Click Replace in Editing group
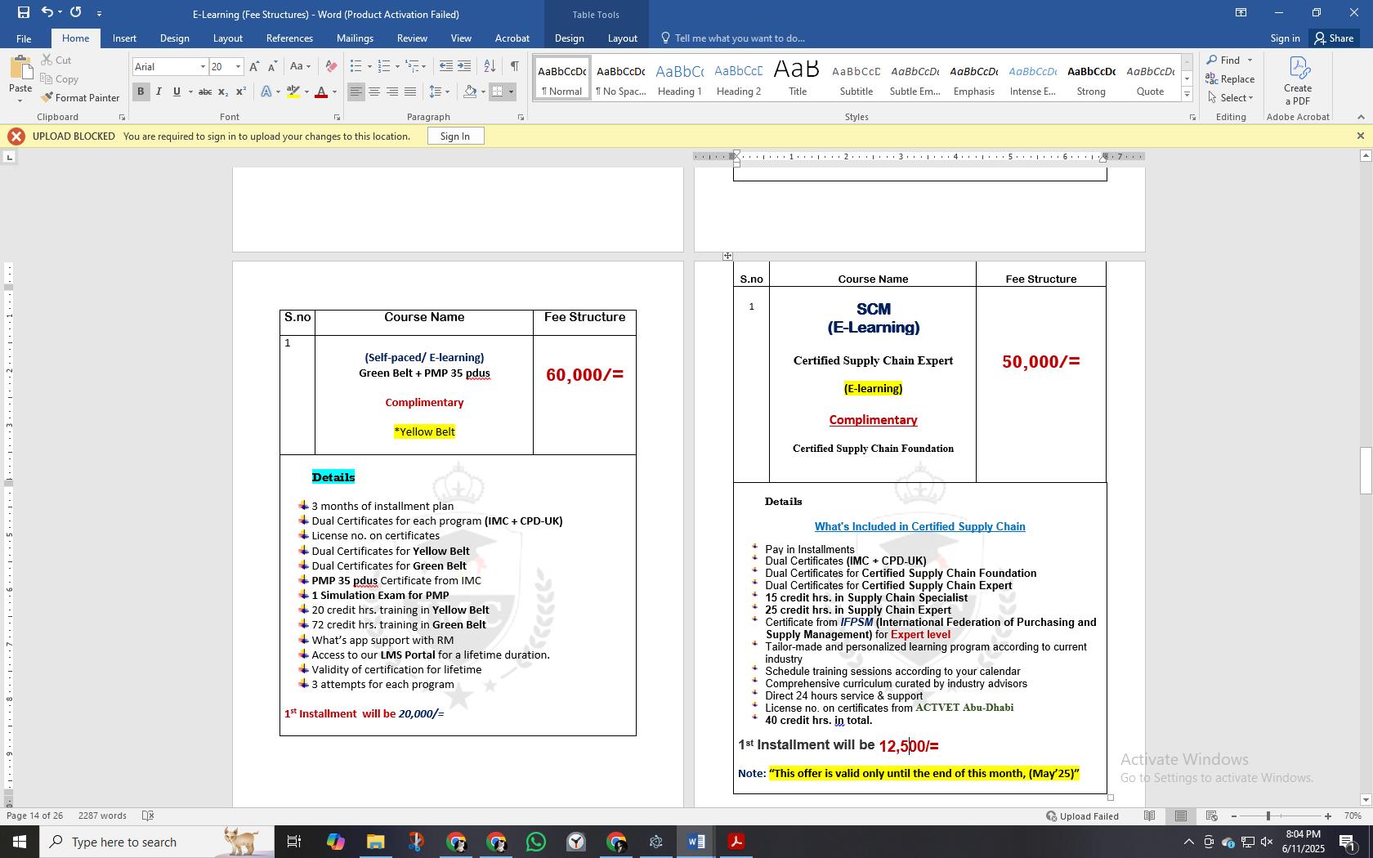Screen dimensions: 1373x858 point(1231,79)
